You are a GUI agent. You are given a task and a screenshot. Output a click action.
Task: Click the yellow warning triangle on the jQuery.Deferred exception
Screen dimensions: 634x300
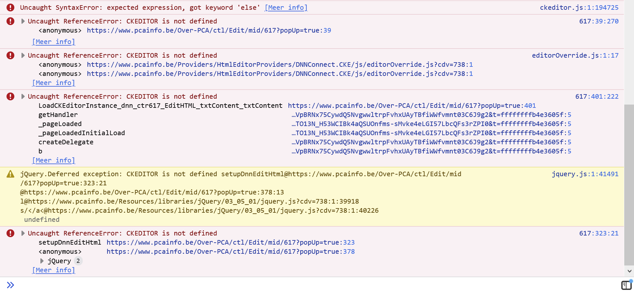pyautogui.click(x=10, y=174)
